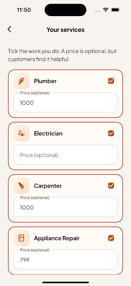Tap the cellular signal dots indicator
The image size is (131, 286).
coord(97,11)
